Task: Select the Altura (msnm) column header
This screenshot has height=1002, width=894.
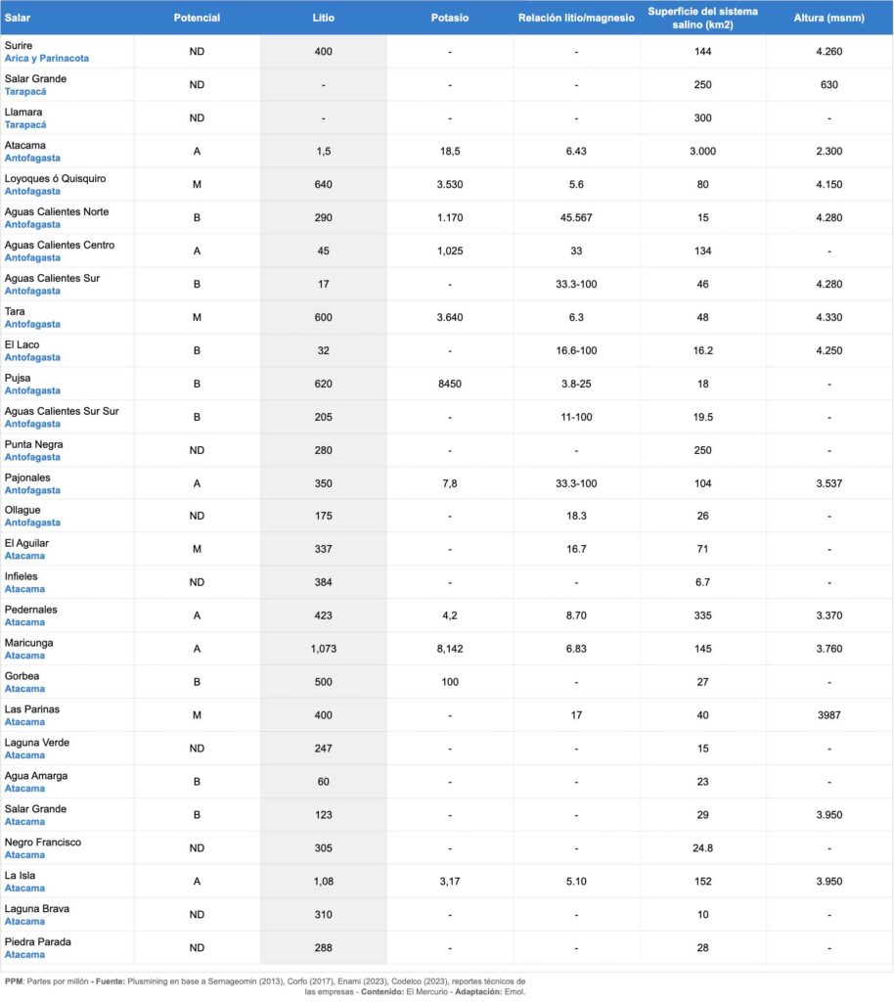Action: 828,18
